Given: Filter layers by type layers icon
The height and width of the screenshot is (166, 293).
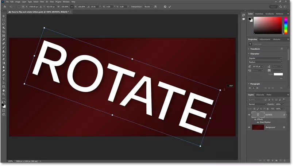Looking at the screenshot, I should click(x=273, y=100).
